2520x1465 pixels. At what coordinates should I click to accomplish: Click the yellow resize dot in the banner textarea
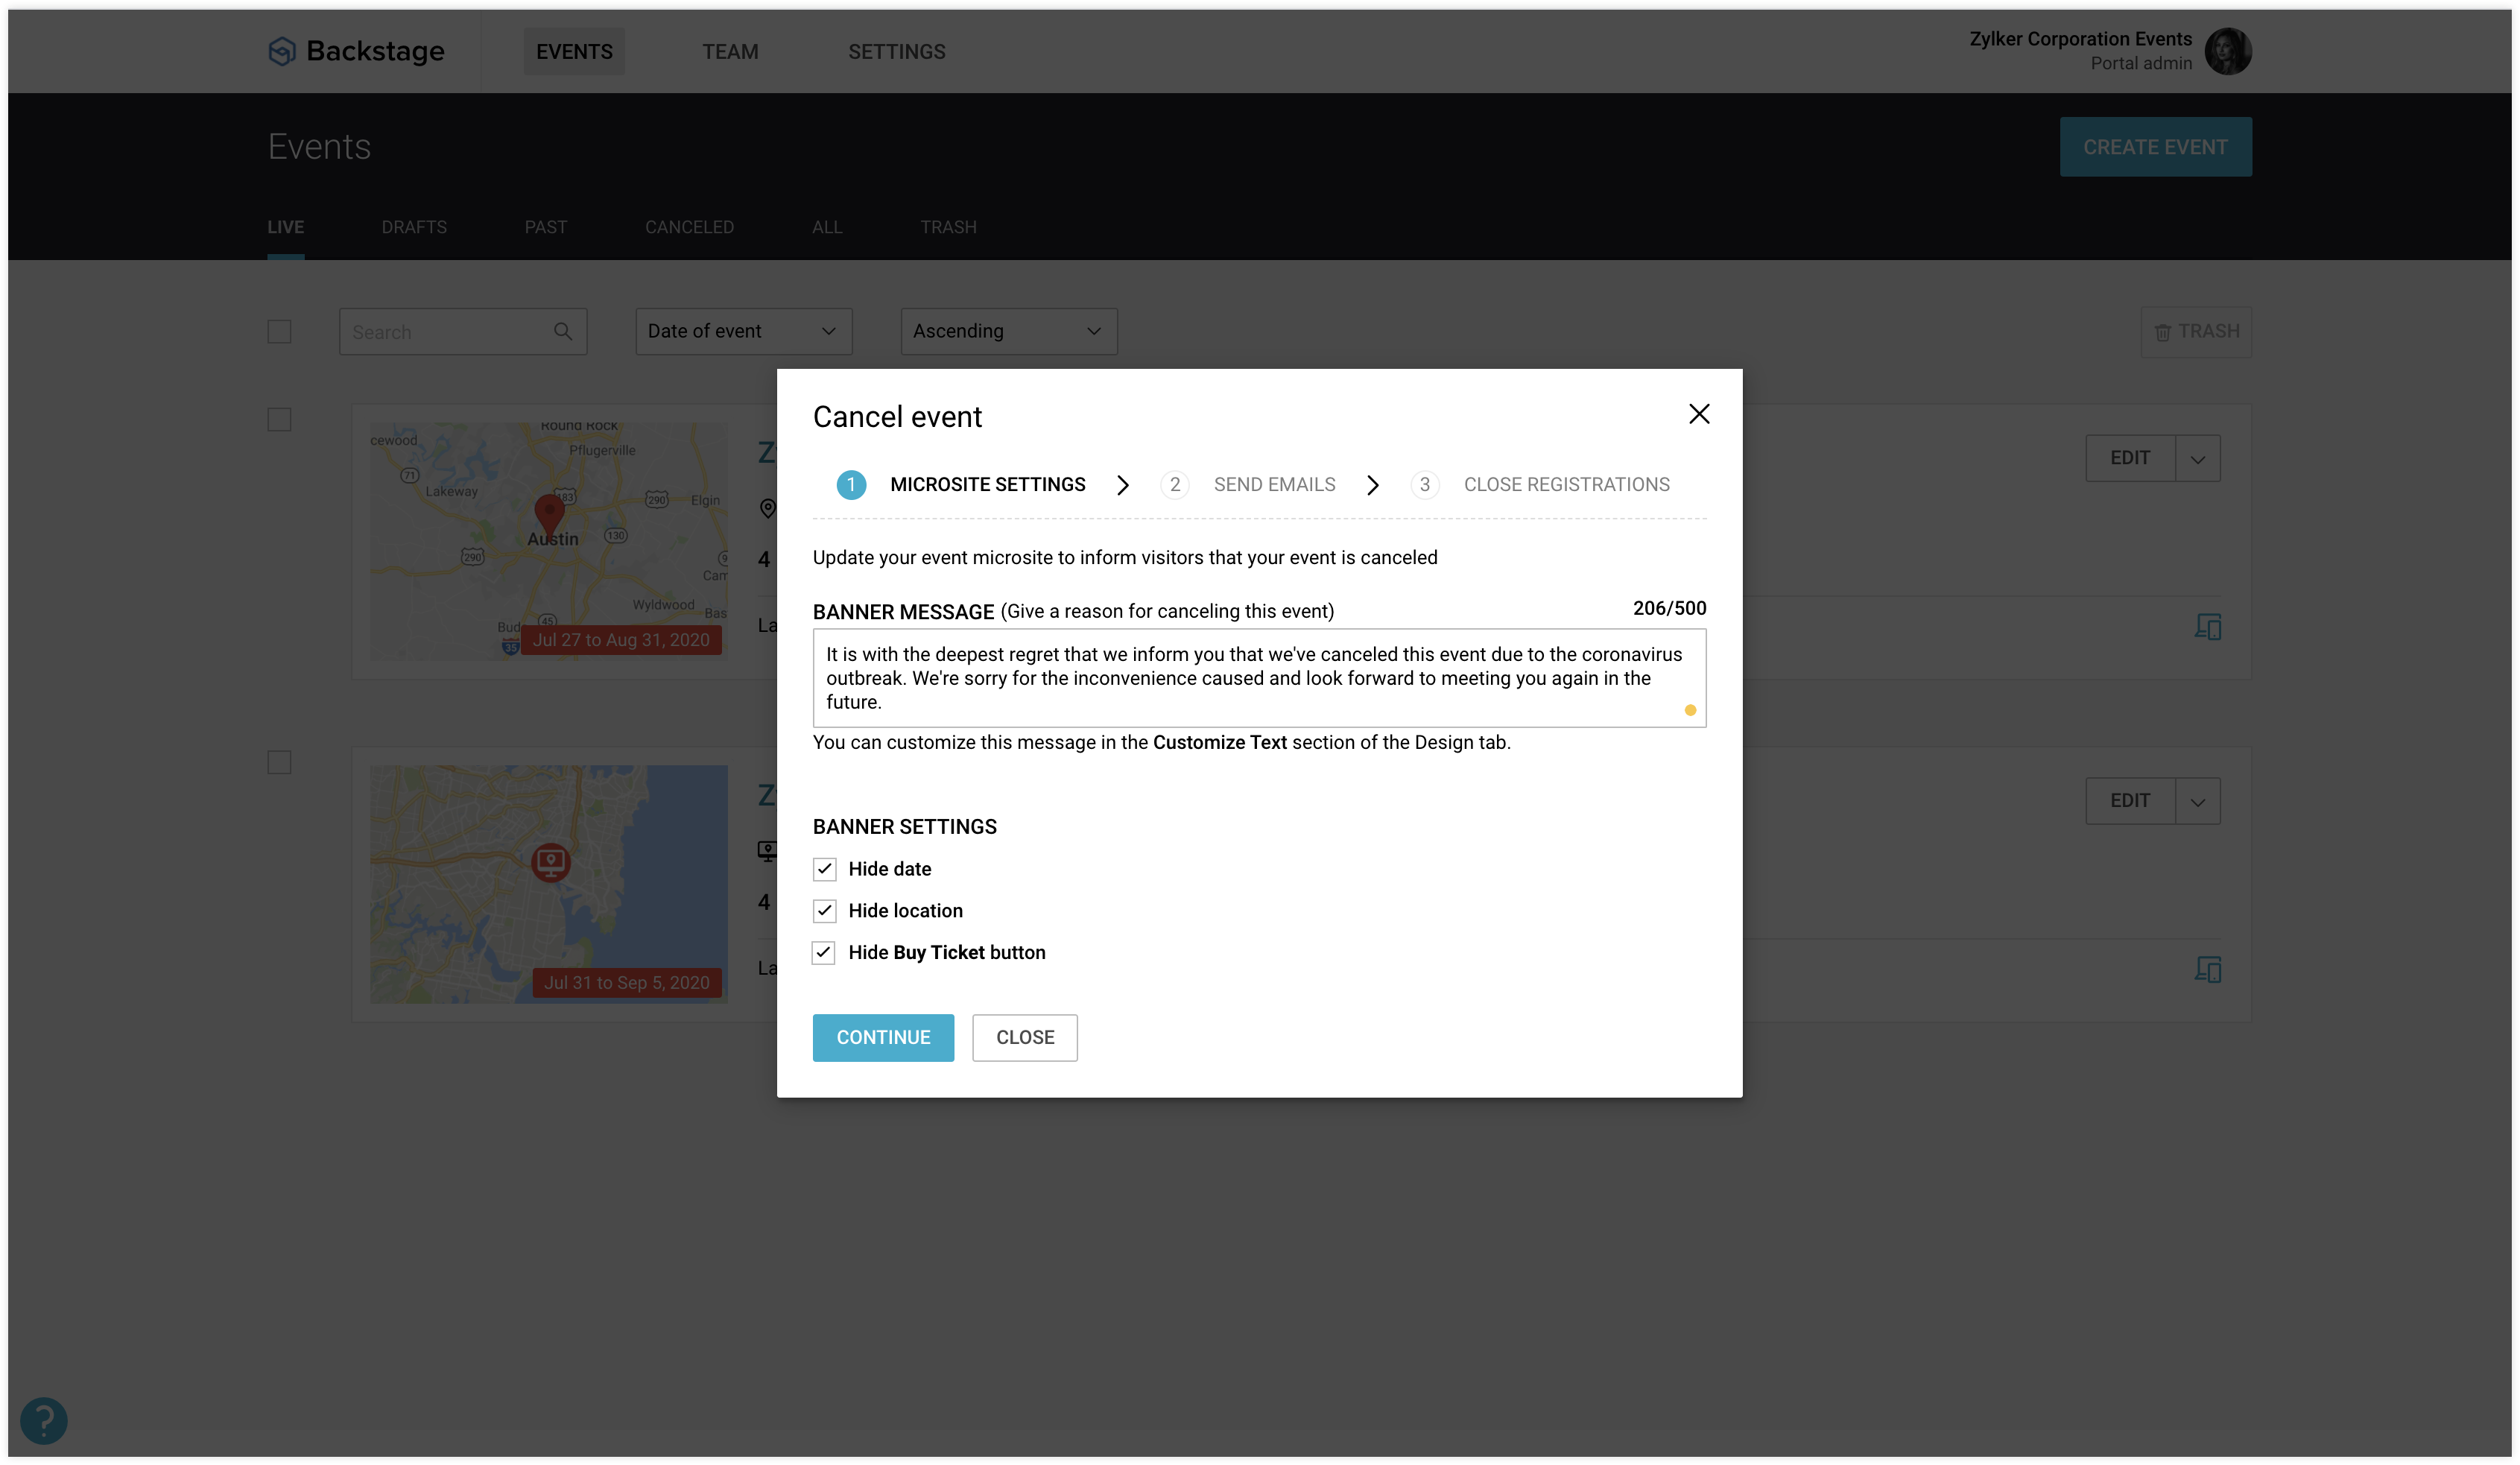(1691, 711)
